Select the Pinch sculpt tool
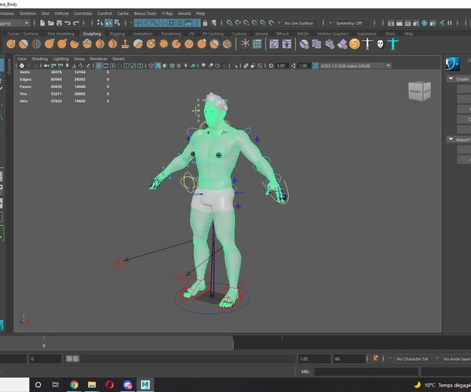This screenshot has width=471, height=392. (61, 44)
